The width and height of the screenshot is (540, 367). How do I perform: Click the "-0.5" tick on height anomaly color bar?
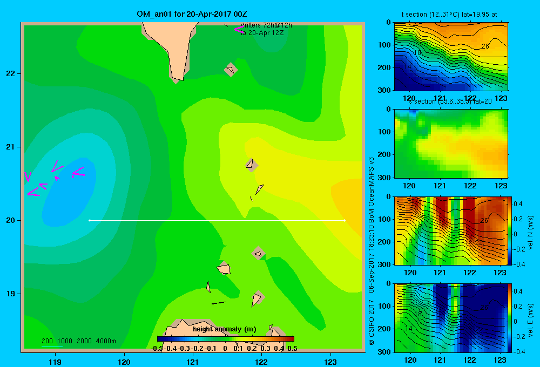[157, 349]
